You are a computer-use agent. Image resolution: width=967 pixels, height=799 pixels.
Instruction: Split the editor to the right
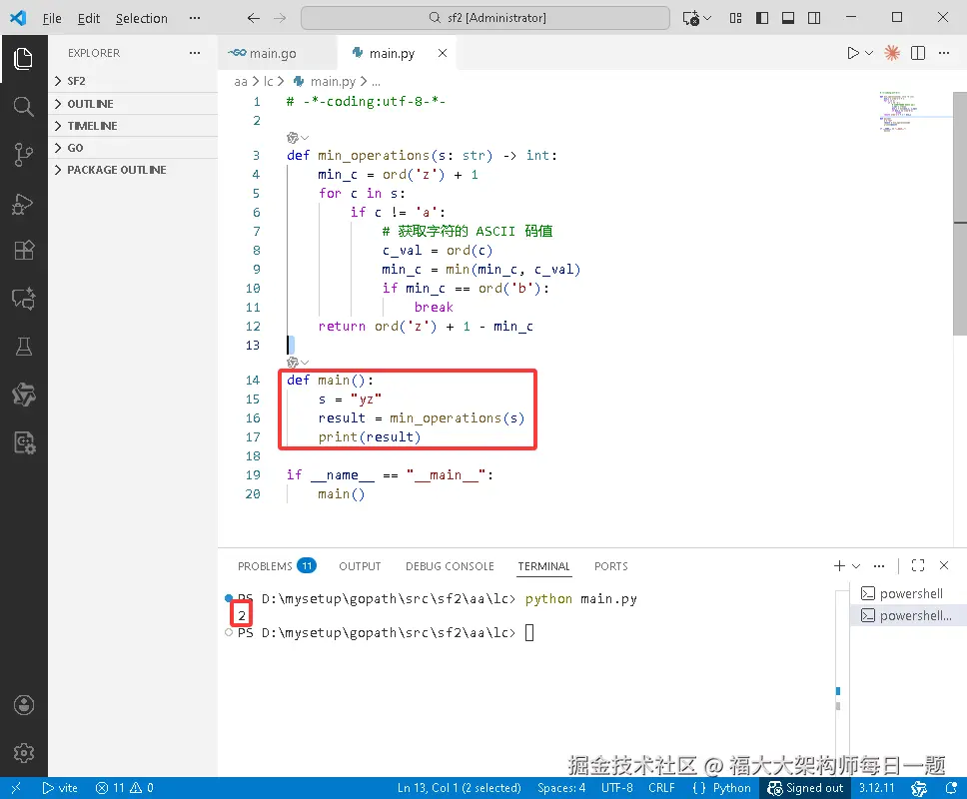pos(918,53)
